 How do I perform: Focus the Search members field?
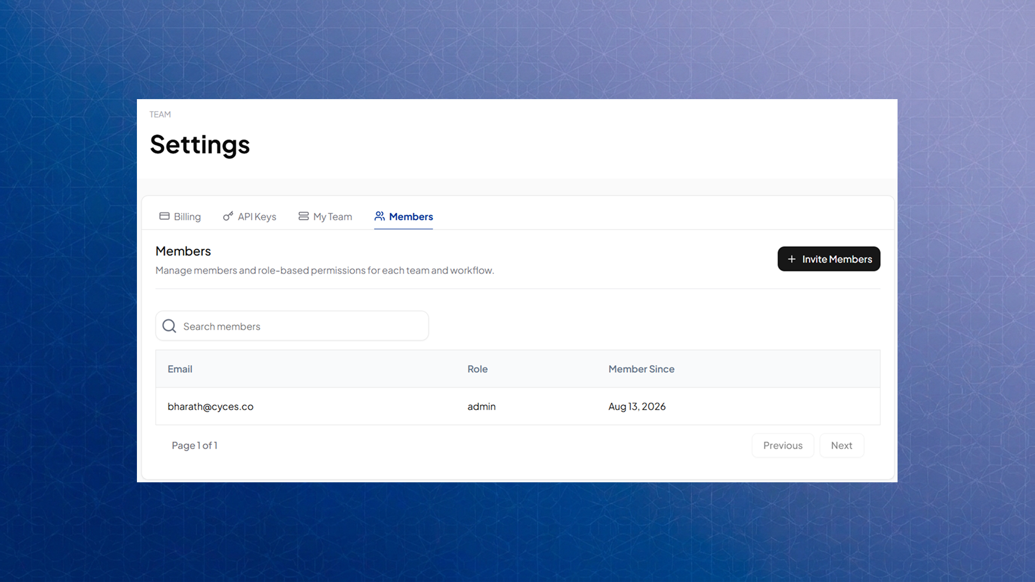[x=292, y=326]
